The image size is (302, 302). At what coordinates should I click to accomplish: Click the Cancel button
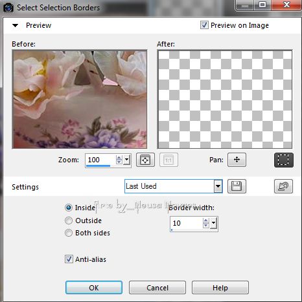click(x=157, y=288)
